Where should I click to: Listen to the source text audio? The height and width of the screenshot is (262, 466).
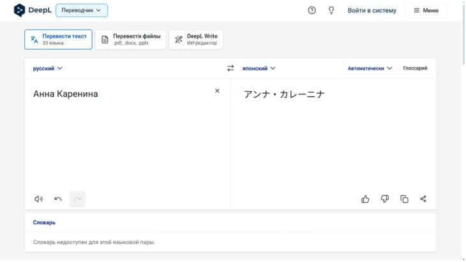39,199
